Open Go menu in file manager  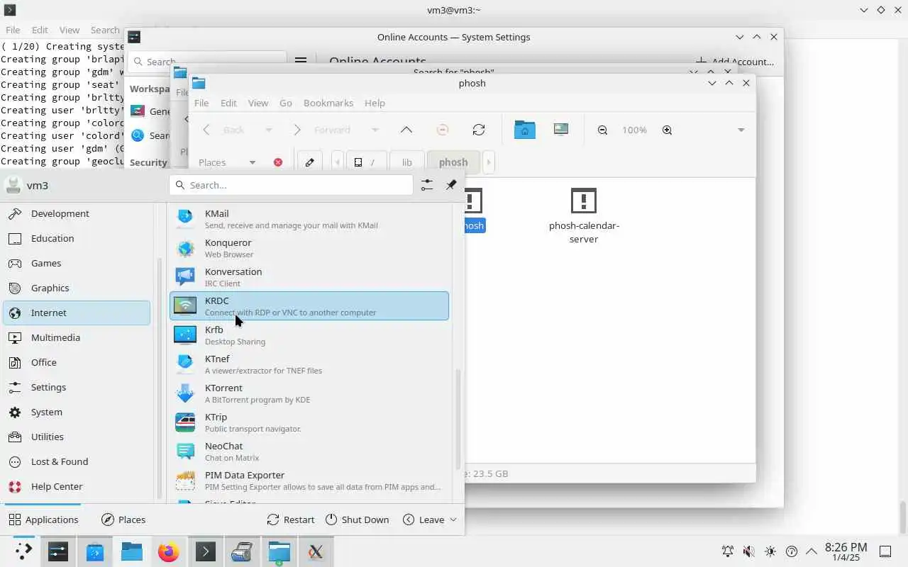286,103
